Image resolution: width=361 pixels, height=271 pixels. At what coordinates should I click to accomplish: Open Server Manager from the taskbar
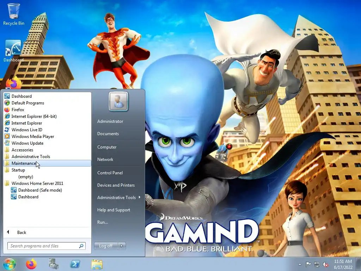(x=54, y=264)
